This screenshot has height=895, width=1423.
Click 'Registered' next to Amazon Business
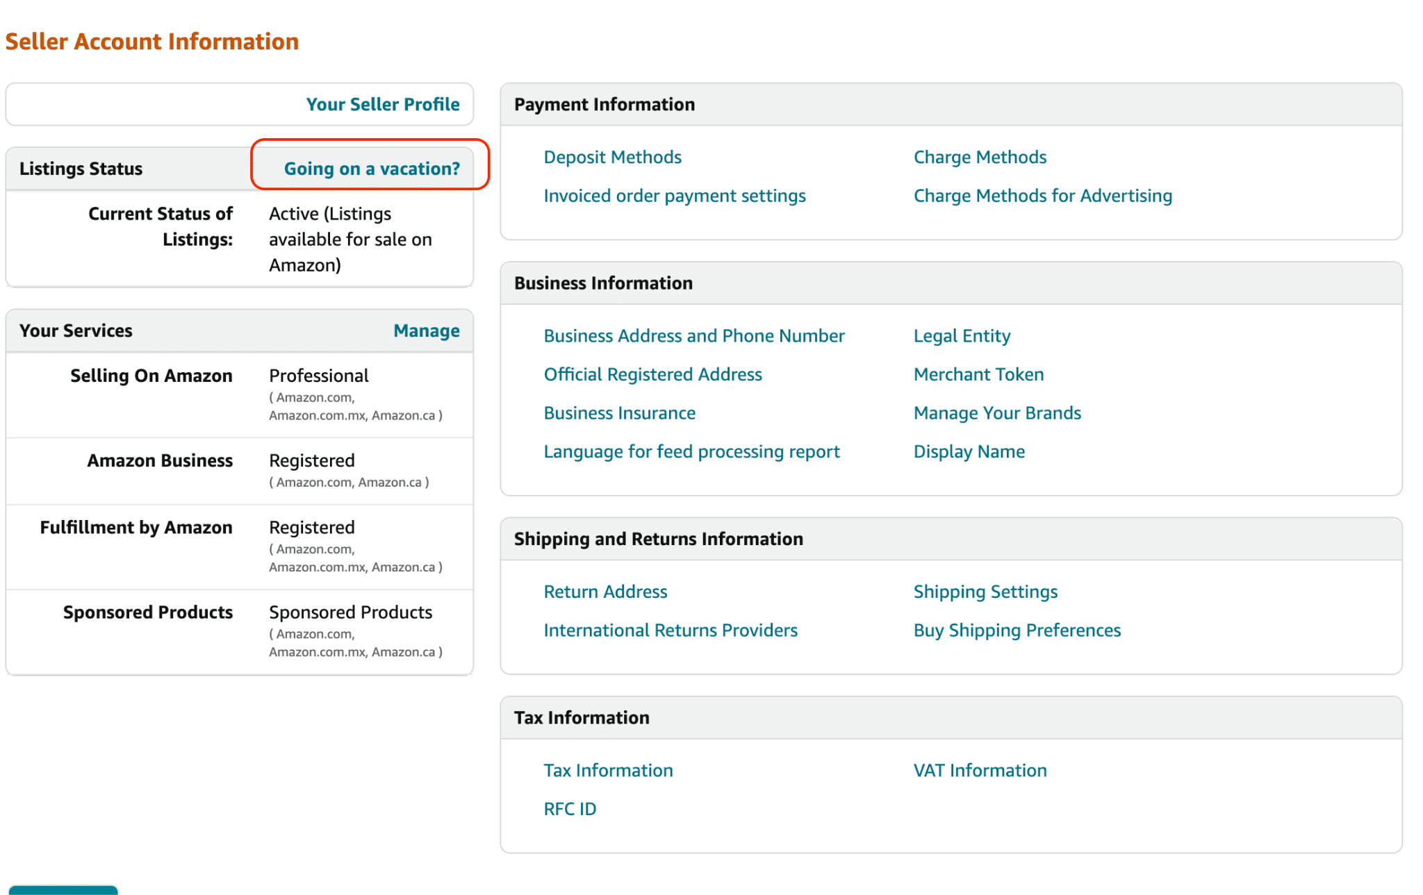(x=312, y=461)
